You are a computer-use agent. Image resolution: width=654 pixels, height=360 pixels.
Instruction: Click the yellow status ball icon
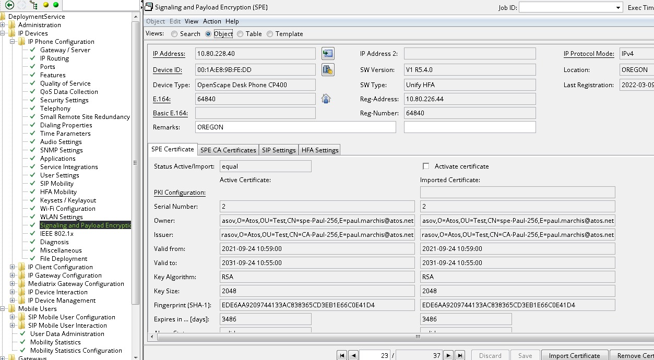point(46,5)
